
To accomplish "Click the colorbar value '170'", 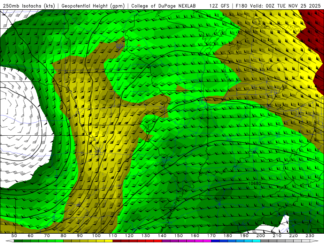I will (x=211, y=236).
